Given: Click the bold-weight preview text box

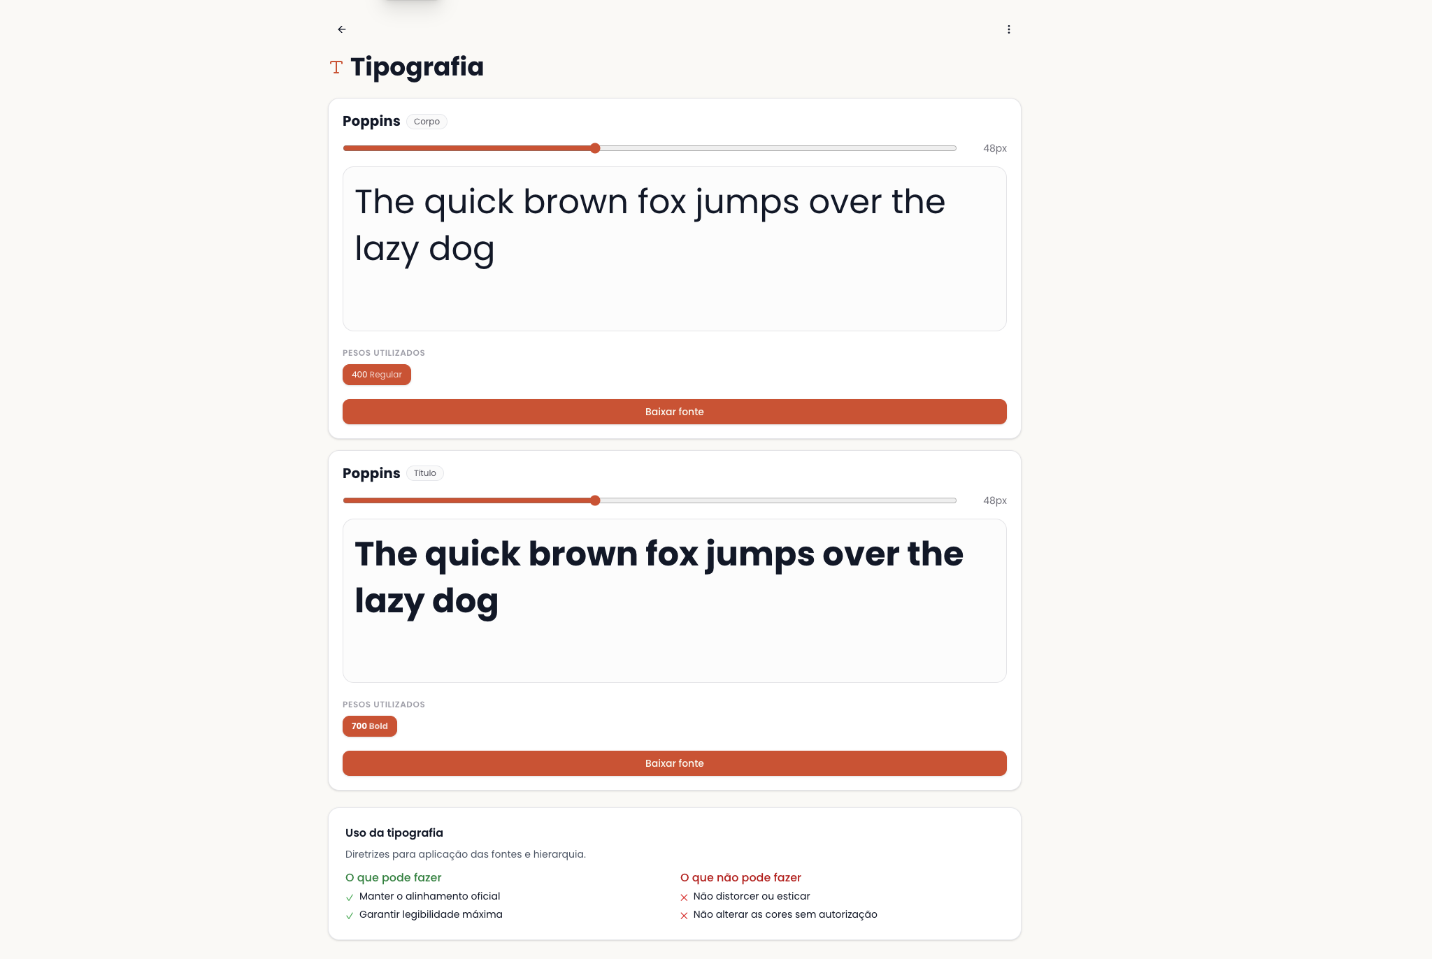Looking at the screenshot, I should (674, 600).
